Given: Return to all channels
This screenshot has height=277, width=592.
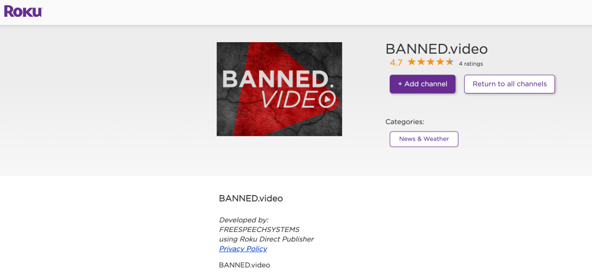Looking at the screenshot, I should tap(509, 84).
